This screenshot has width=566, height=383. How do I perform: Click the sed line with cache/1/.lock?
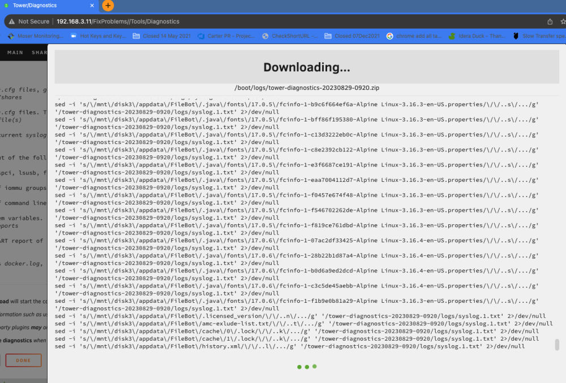pos(297,339)
